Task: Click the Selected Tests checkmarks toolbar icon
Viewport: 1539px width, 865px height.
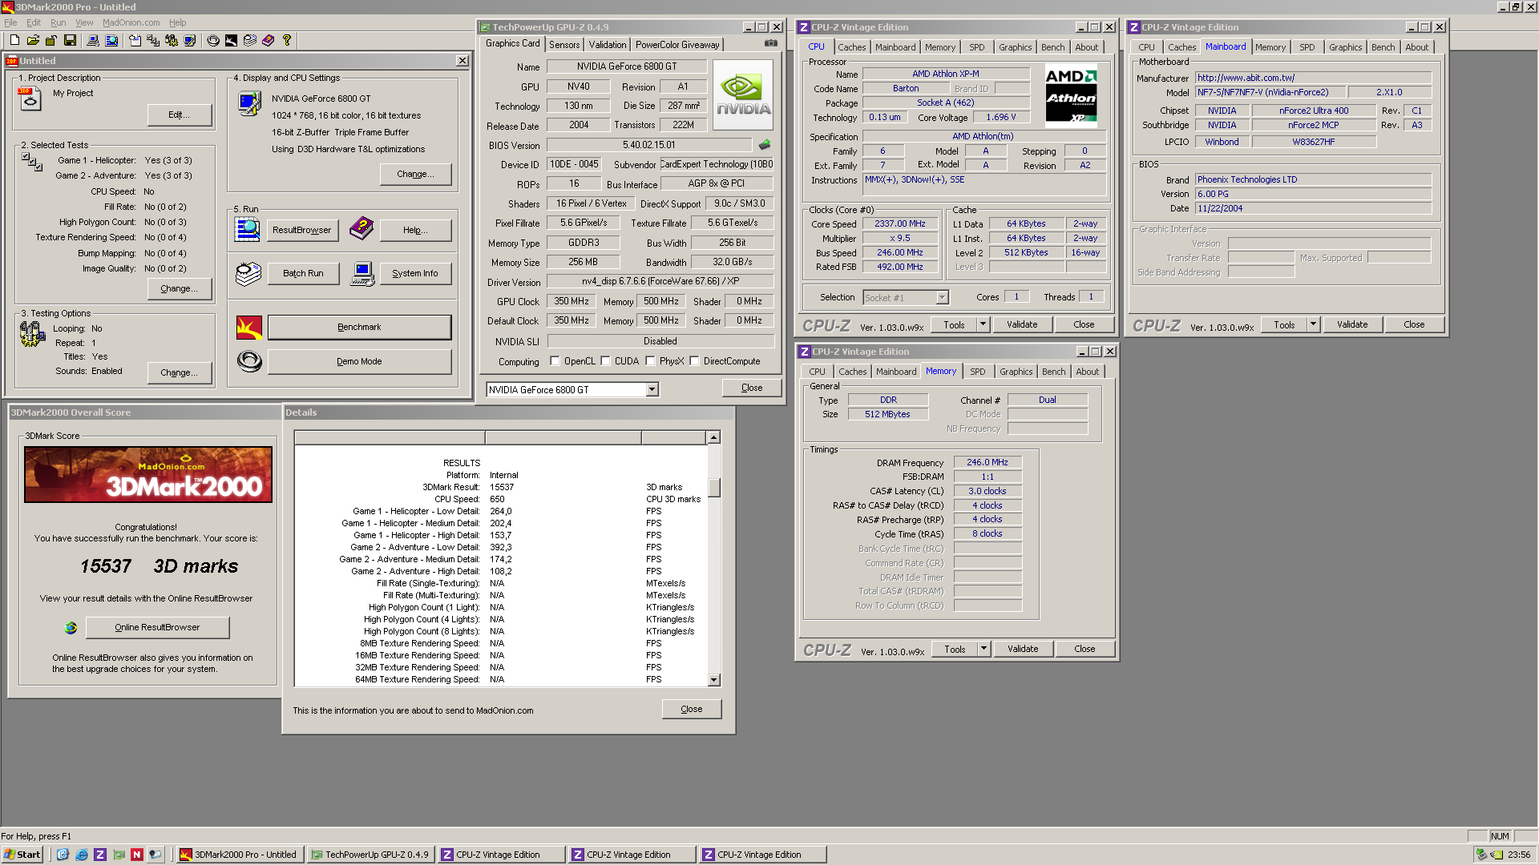Action: click(x=153, y=40)
